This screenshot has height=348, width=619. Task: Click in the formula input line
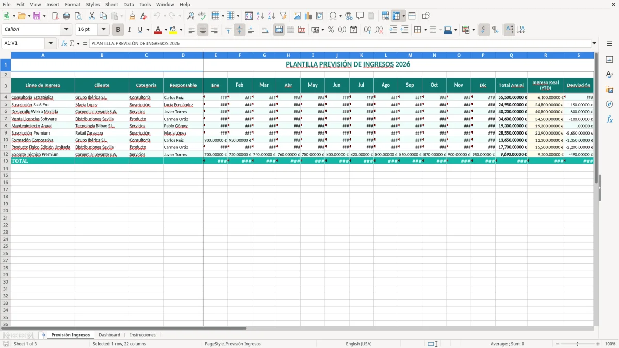coord(339,43)
